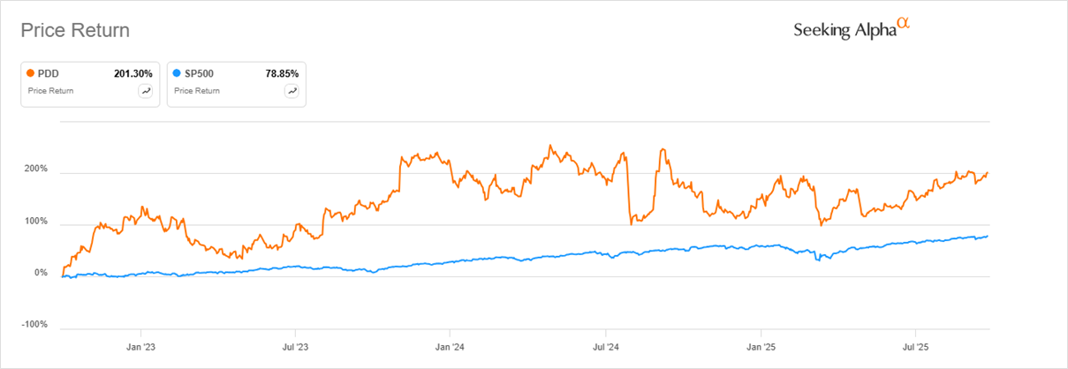The height and width of the screenshot is (369, 1068).
Task: Click the SP500 78.85% return value
Action: pos(282,73)
